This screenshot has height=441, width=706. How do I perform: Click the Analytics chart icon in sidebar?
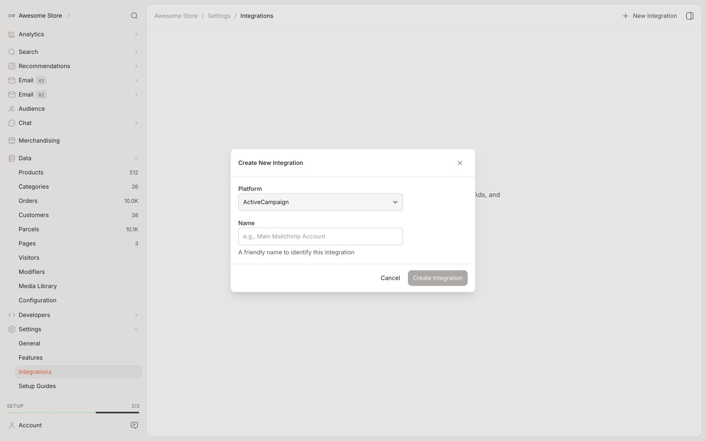tap(12, 34)
